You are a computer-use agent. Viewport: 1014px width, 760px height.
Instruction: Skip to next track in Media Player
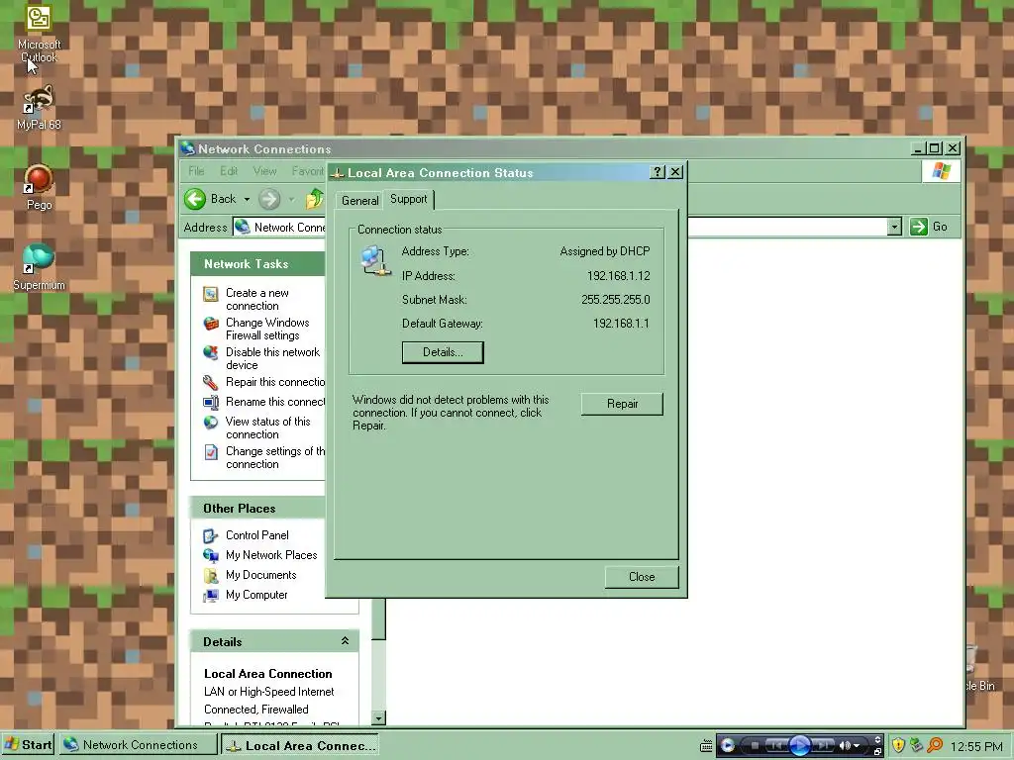click(x=822, y=746)
